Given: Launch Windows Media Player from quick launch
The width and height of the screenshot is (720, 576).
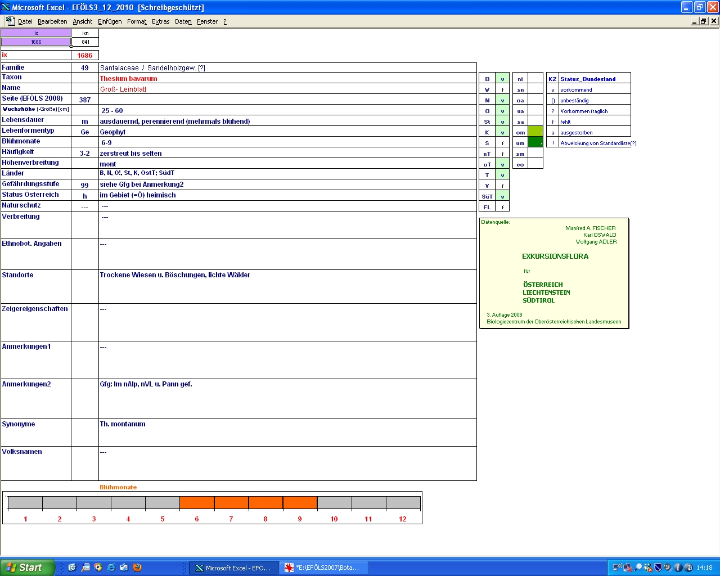Looking at the screenshot, I should point(98,568).
